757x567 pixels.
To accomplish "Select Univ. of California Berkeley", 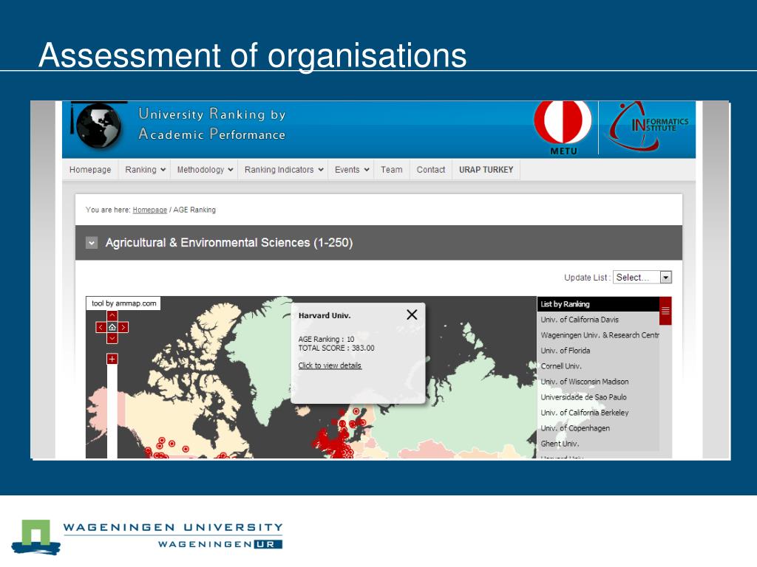I will 598,412.
